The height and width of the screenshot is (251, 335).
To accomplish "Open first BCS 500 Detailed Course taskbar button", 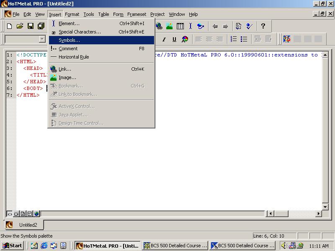I will [175, 246].
